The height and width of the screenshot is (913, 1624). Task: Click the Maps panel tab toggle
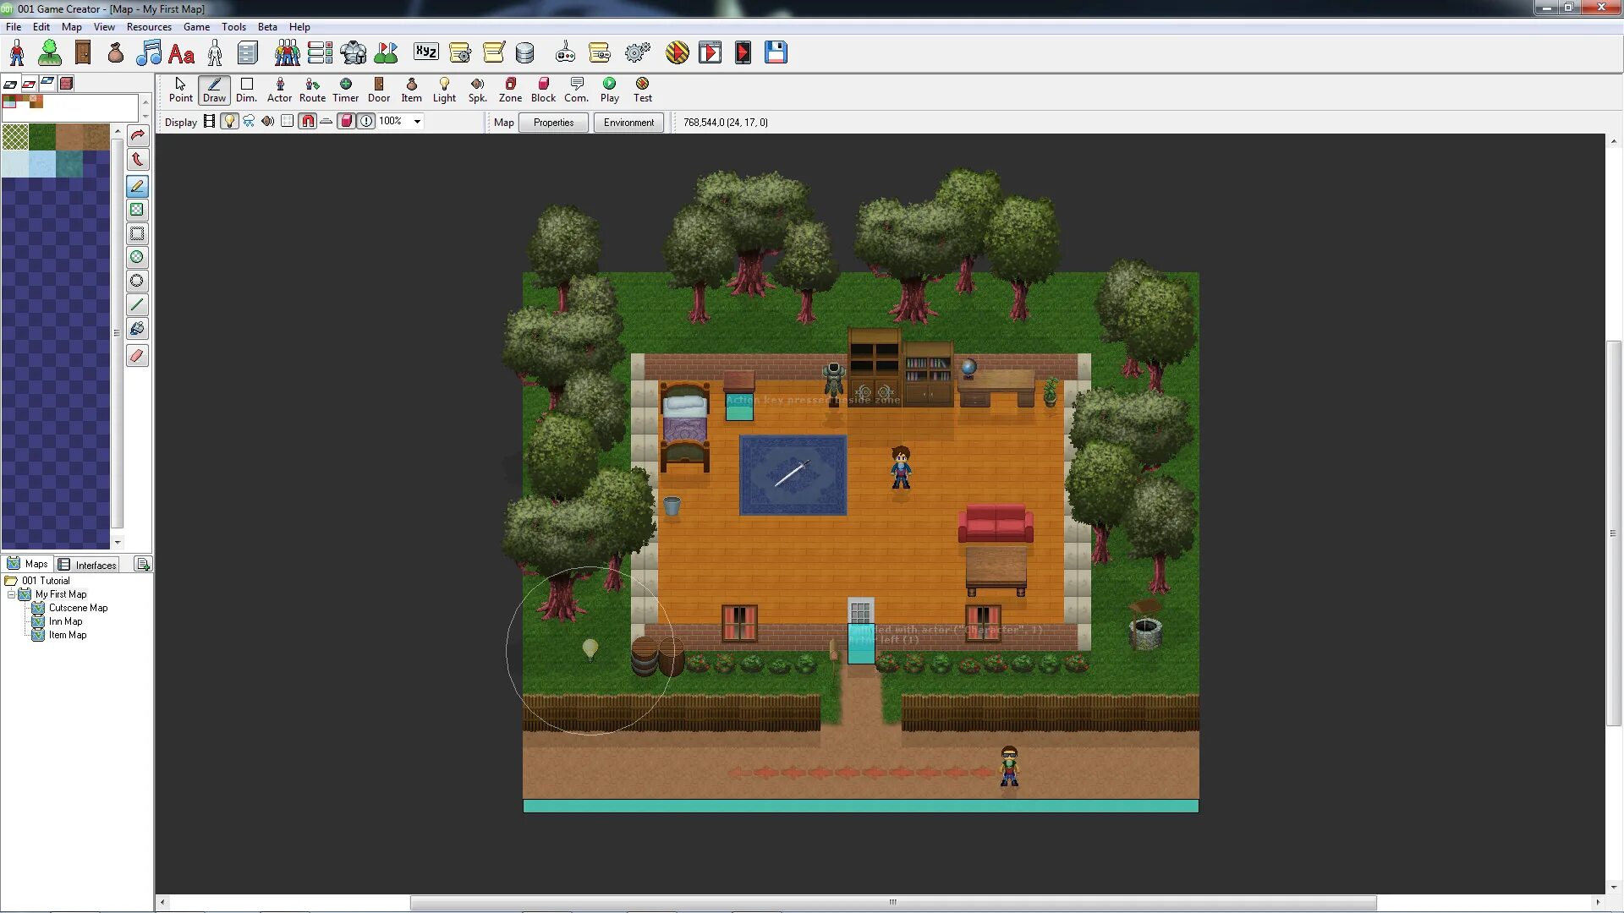coord(28,563)
